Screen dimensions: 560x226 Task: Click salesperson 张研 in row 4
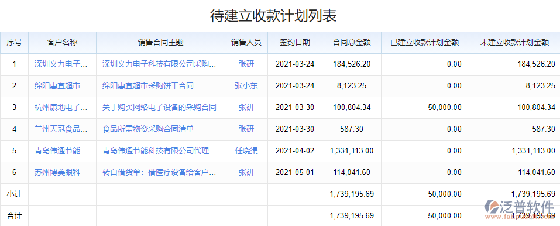pyautogui.click(x=246, y=129)
